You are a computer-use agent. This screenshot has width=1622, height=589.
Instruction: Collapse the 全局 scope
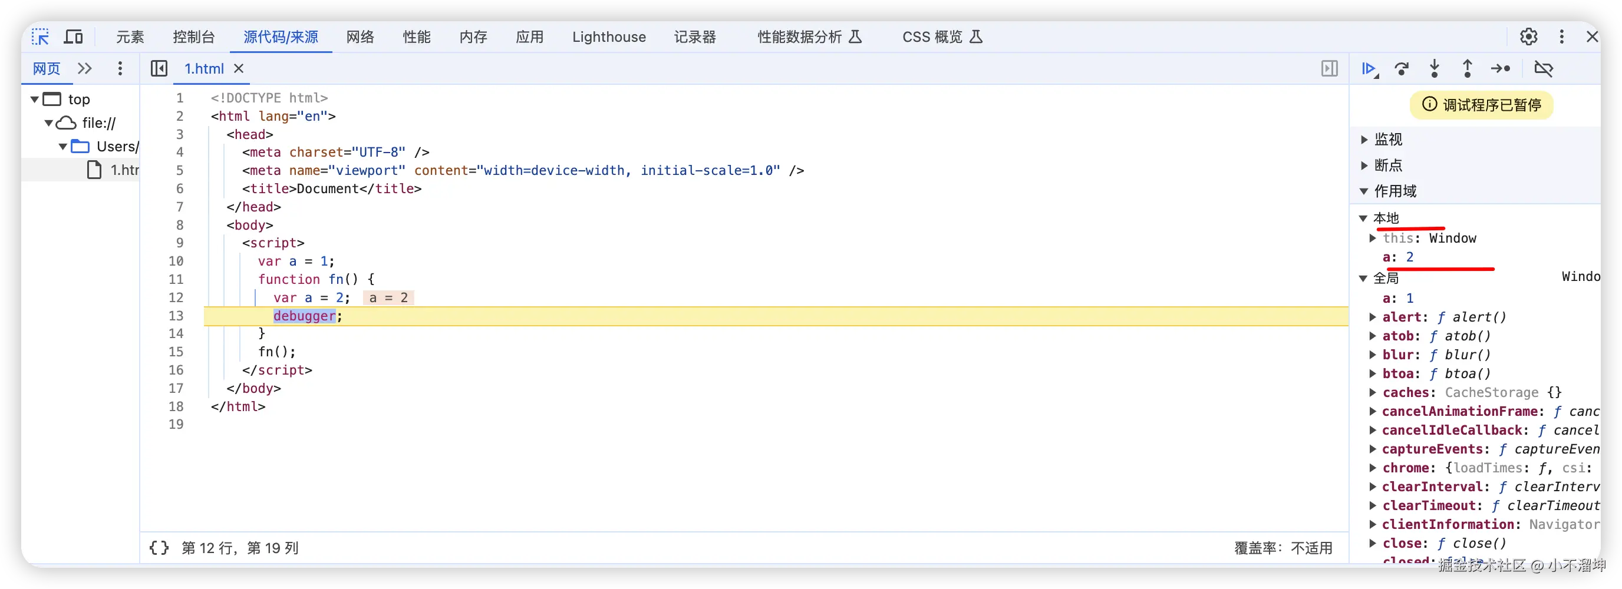1363,277
